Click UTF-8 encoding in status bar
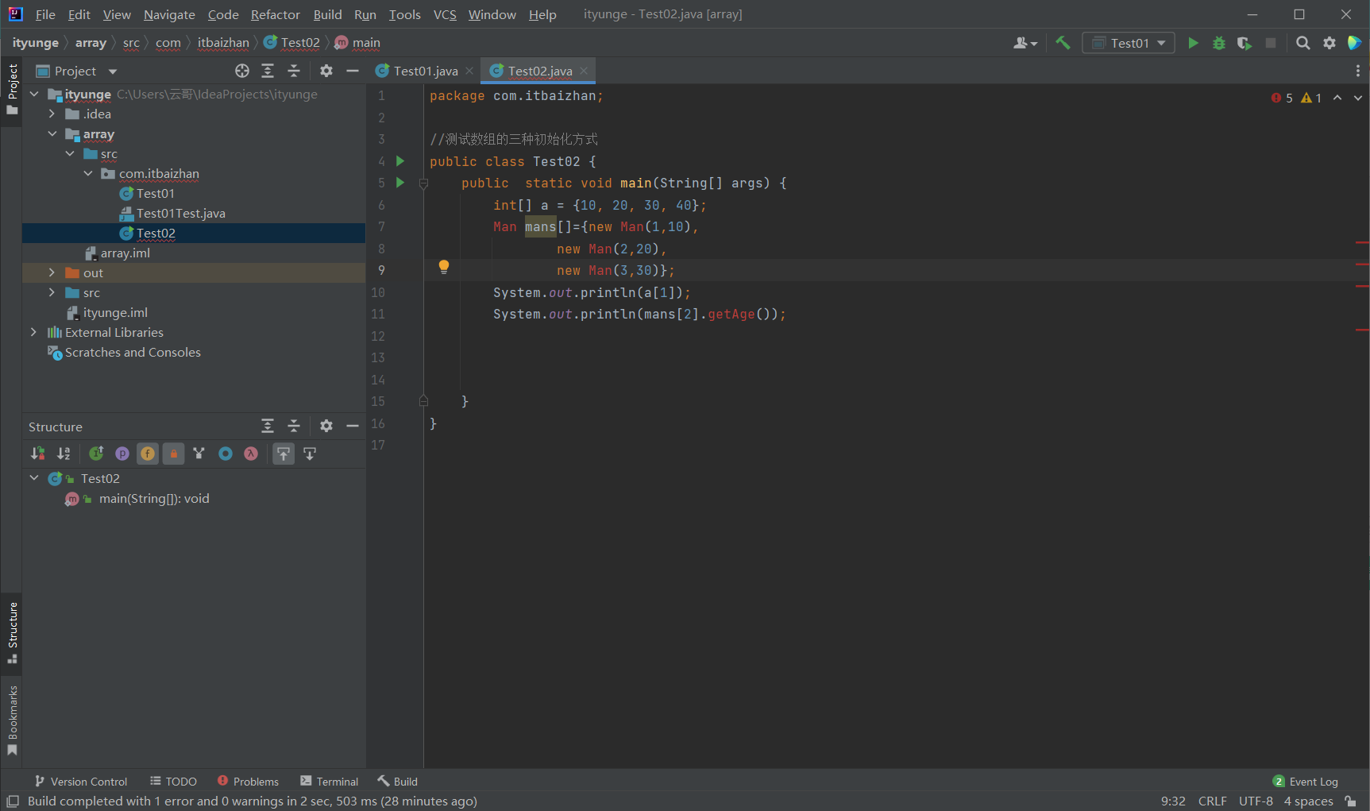1370x811 pixels. click(x=1256, y=801)
